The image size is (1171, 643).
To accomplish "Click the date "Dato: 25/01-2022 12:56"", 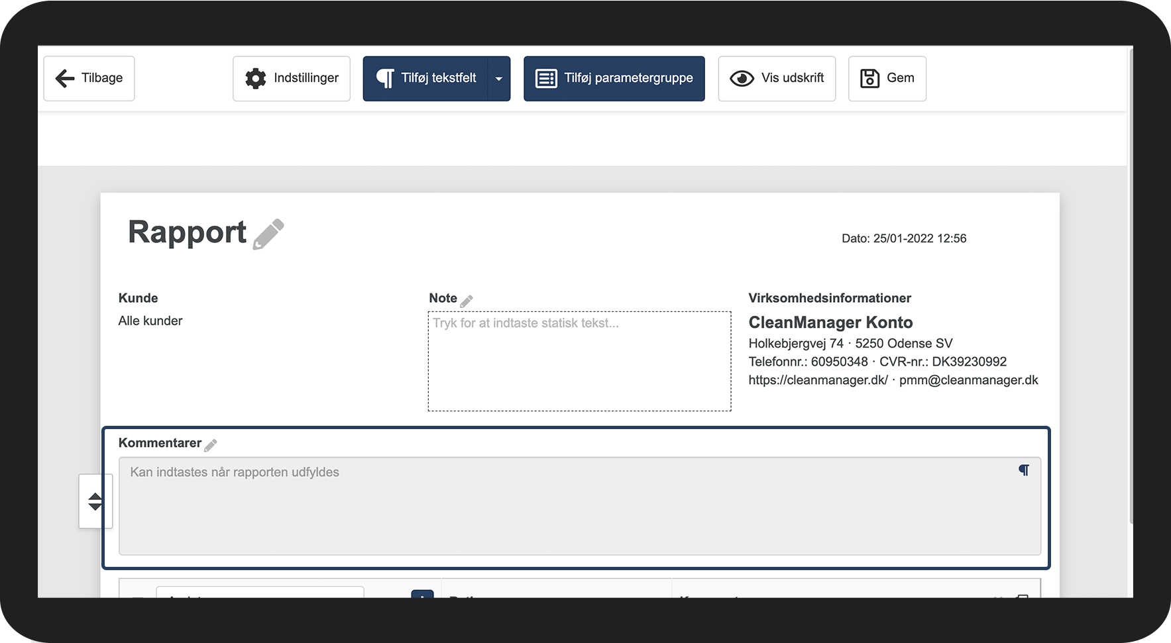I will coord(904,238).
